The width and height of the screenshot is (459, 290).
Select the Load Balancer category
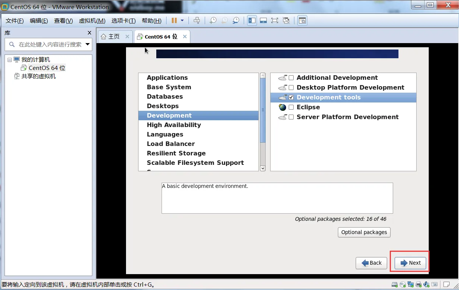tap(198, 144)
